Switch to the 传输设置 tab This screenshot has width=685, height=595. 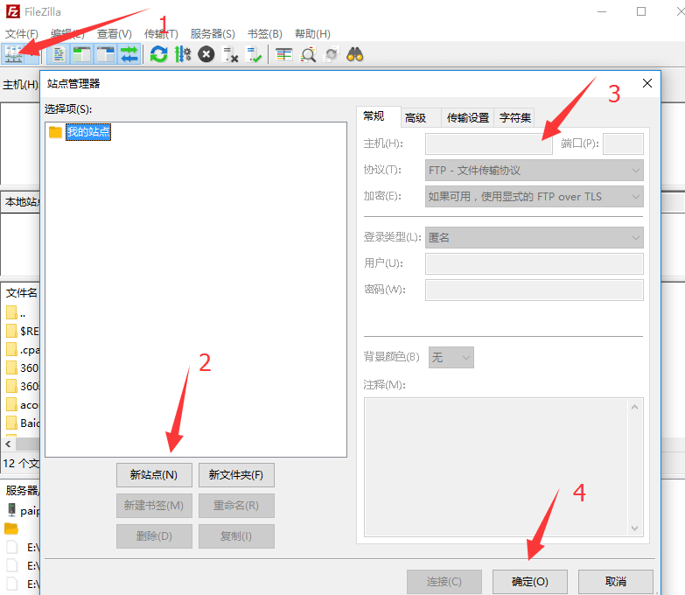[x=467, y=118]
